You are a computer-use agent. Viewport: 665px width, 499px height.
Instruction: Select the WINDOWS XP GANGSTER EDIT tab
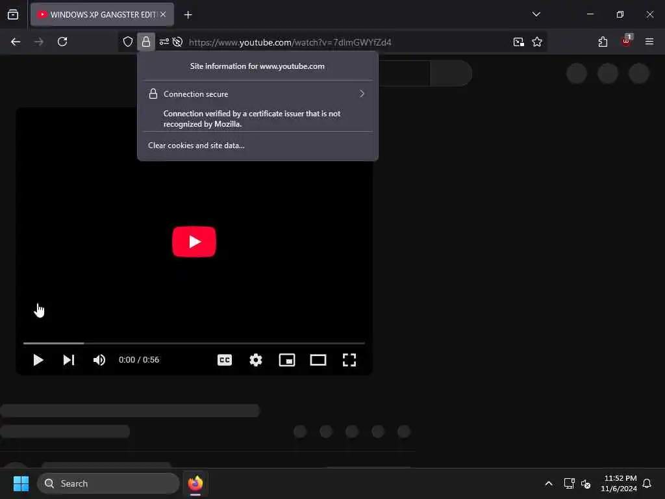click(x=102, y=14)
